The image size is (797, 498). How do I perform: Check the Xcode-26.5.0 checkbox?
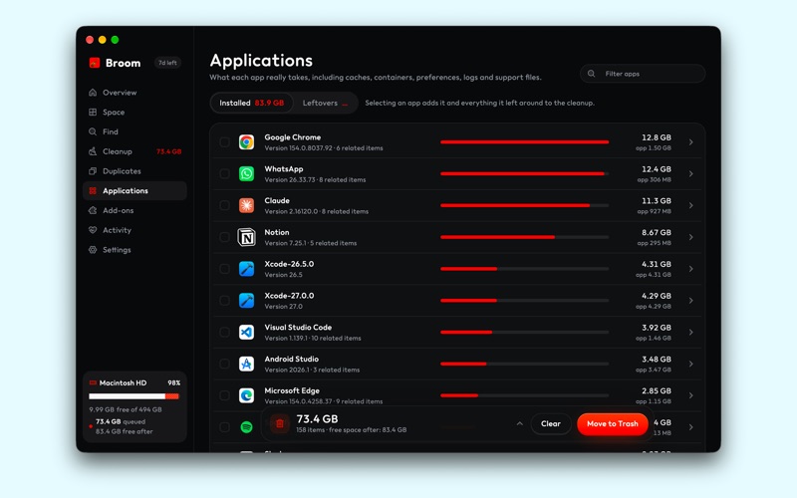click(224, 269)
